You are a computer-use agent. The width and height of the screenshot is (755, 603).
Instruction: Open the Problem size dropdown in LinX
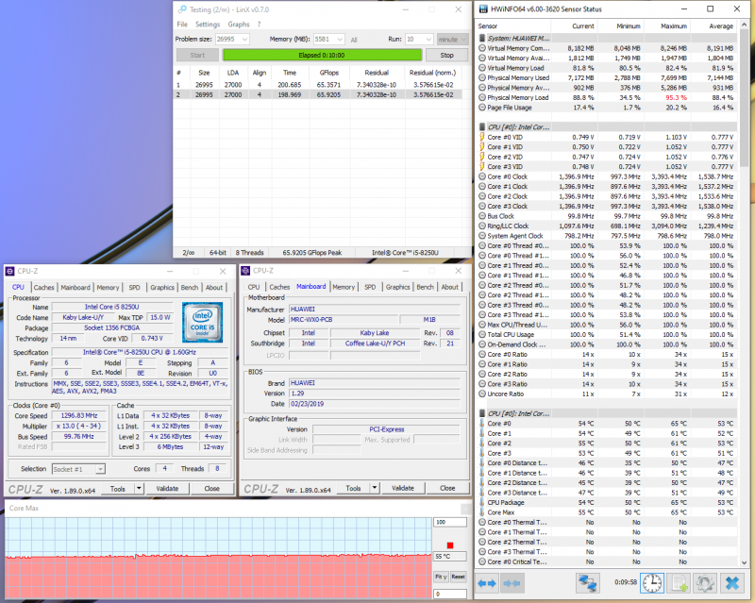[x=244, y=39]
